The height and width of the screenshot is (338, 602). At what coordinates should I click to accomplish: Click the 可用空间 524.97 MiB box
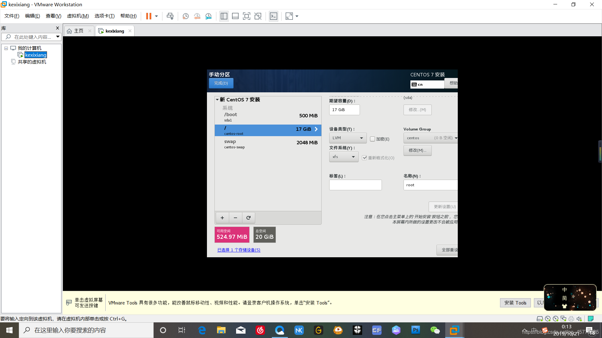point(232,235)
